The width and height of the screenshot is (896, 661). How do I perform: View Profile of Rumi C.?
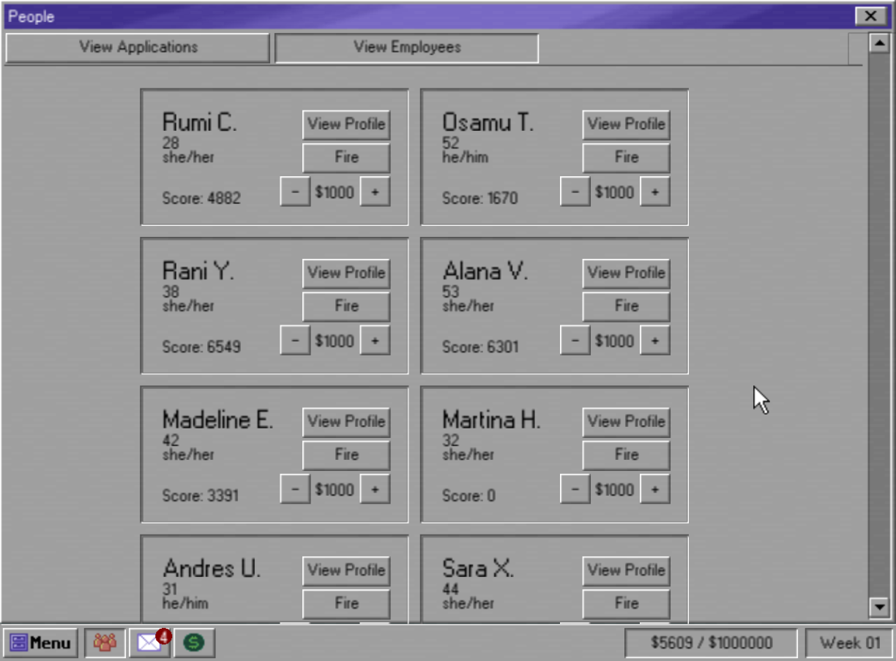pyautogui.click(x=346, y=124)
